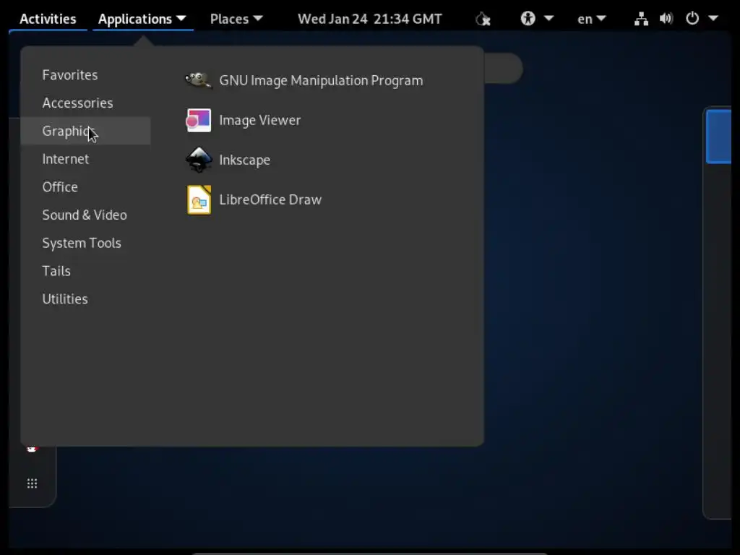The width and height of the screenshot is (740, 555).
Task: Open the Places menu dropdown
Action: point(236,19)
